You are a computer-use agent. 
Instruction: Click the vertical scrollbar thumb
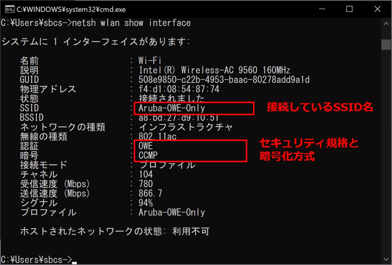pos(385,44)
